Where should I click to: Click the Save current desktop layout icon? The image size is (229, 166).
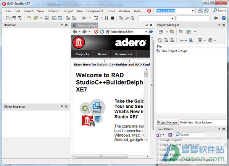coord(200,11)
